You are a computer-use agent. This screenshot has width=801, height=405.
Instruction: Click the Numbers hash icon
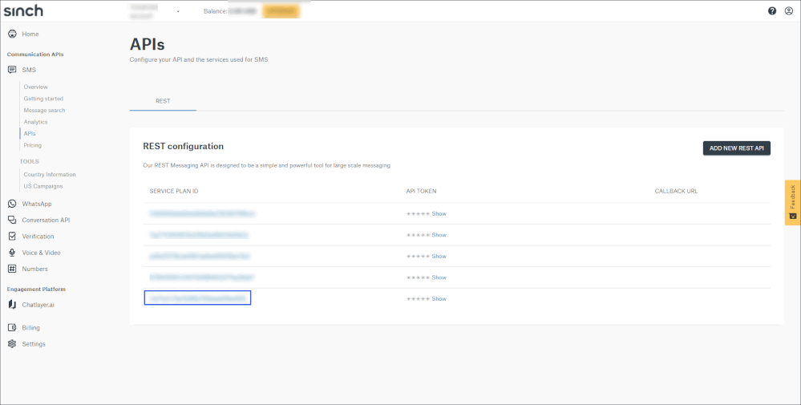(12, 269)
